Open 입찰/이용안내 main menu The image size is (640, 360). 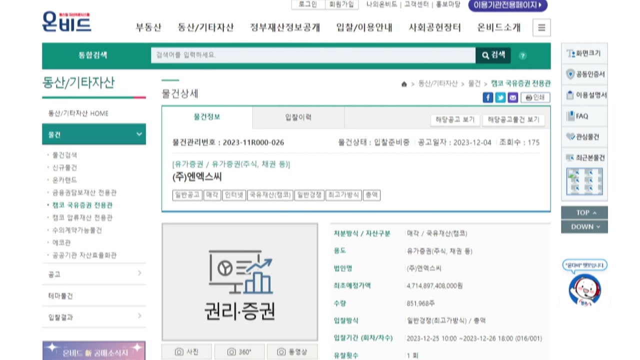coord(364,27)
